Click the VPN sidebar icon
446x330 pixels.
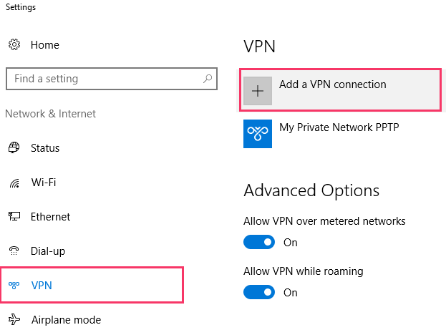[x=14, y=285]
